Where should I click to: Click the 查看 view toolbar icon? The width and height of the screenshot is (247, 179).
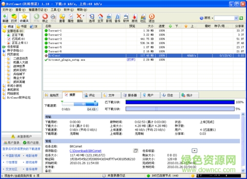click(x=62, y=18)
